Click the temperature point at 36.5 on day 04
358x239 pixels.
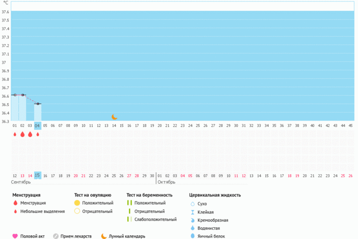click(x=38, y=104)
